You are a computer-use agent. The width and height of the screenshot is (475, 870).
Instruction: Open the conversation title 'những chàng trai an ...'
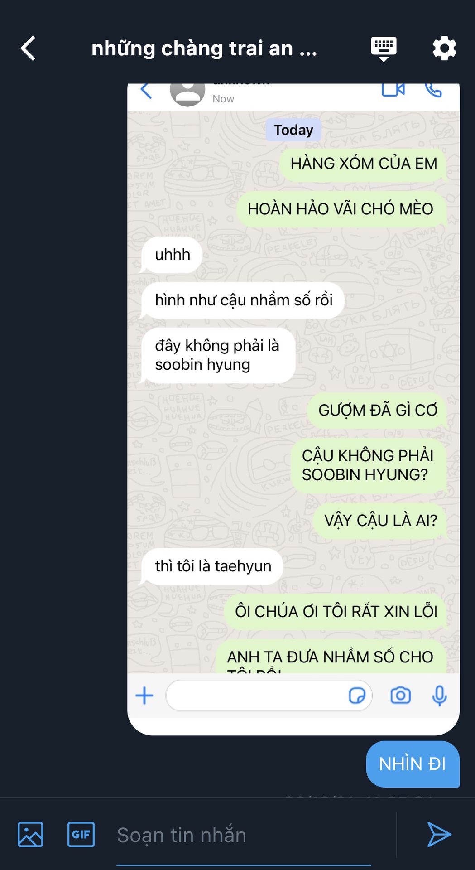coord(204,48)
